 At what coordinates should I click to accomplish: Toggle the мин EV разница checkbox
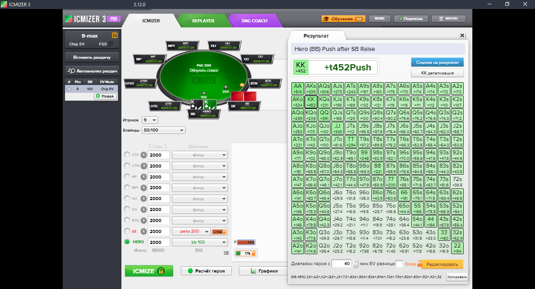399,264
